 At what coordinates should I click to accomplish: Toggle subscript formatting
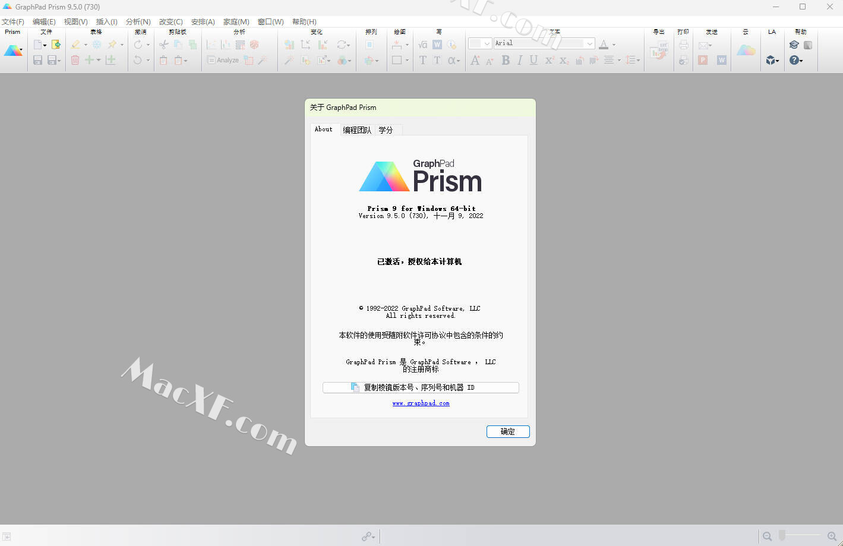tap(564, 60)
